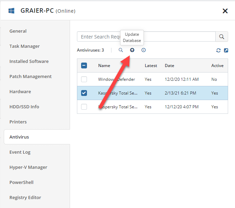
Task: Check the Windows Defender row checkbox
Action: click(84, 79)
